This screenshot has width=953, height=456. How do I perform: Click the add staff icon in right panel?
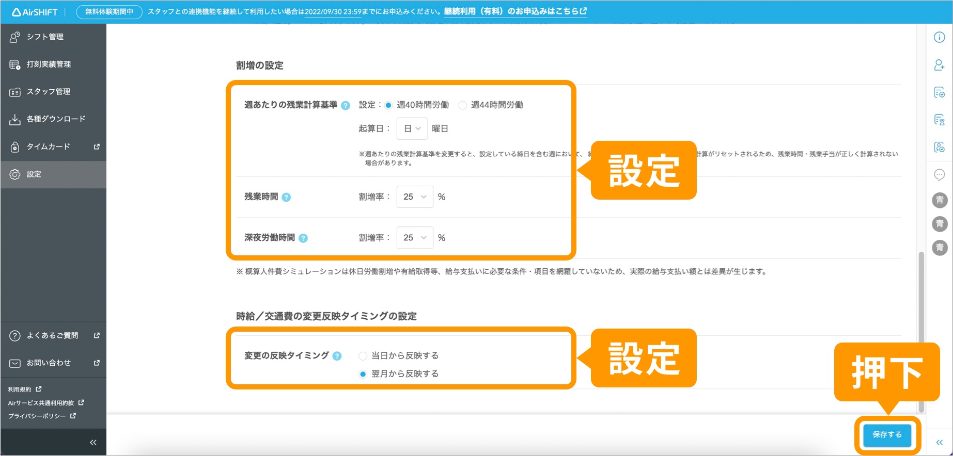pyautogui.click(x=939, y=65)
